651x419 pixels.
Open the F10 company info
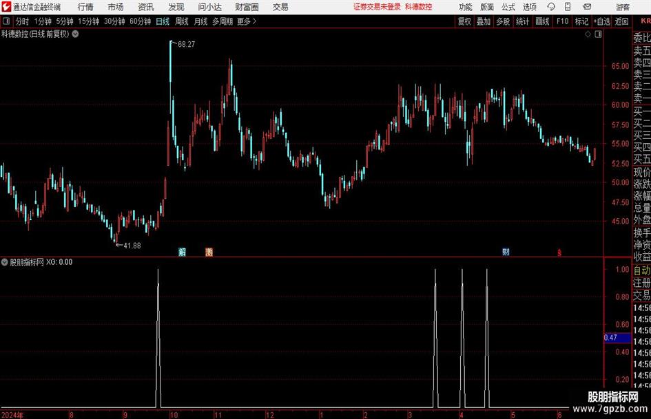click(x=563, y=21)
